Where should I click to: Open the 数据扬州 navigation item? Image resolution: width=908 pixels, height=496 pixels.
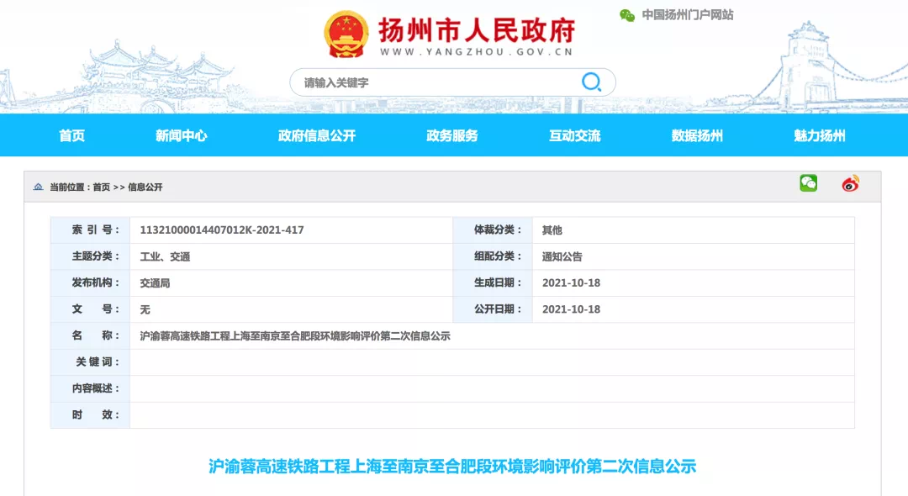click(697, 135)
